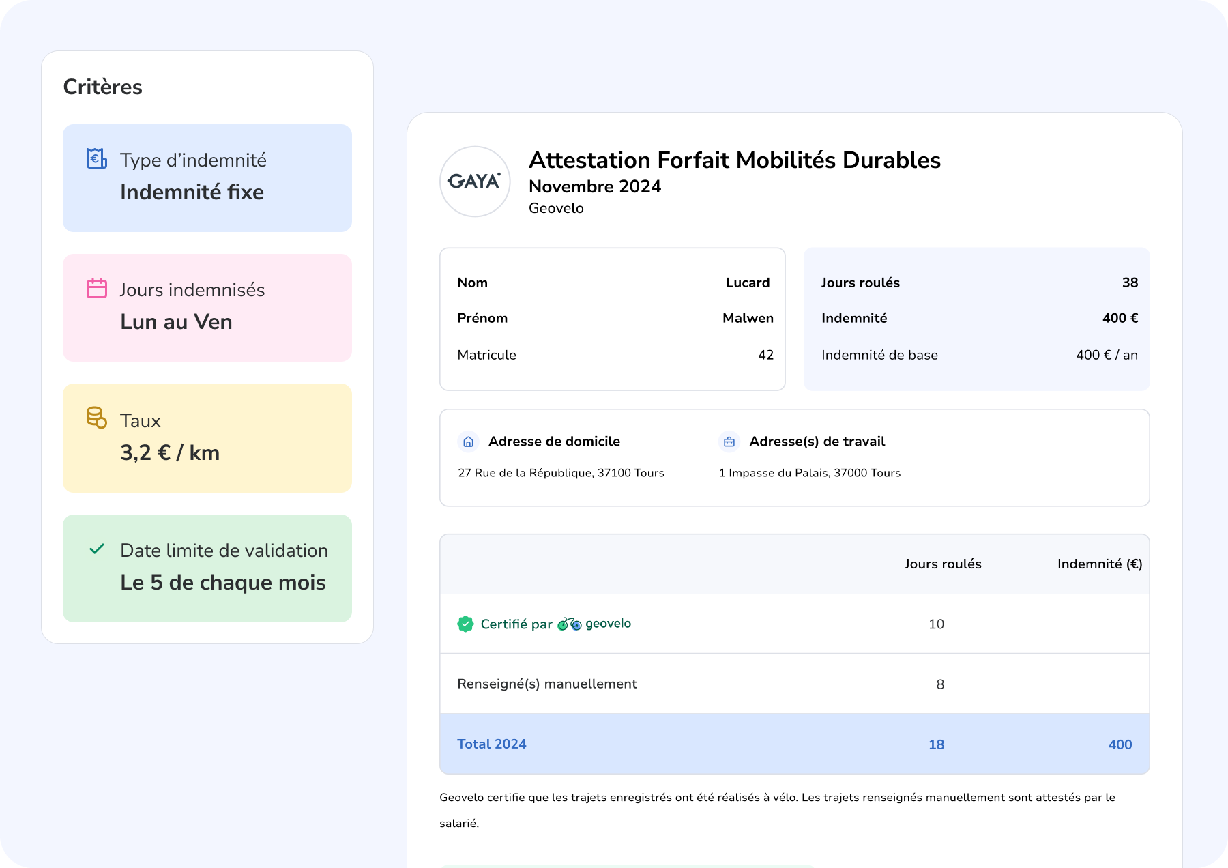
Task: Click the work address 1 Impasse du Palais
Action: tap(810, 473)
